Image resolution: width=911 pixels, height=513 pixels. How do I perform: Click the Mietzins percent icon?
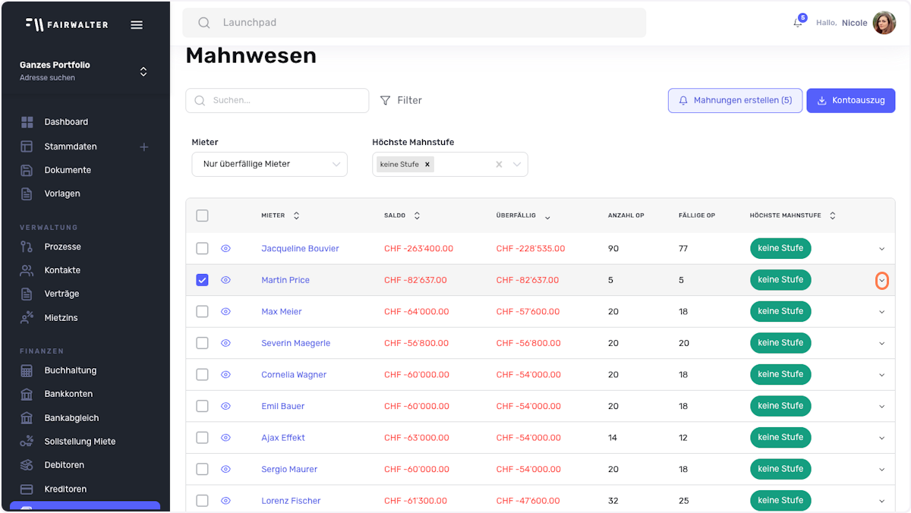pyautogui.click(x=27, y=317)
